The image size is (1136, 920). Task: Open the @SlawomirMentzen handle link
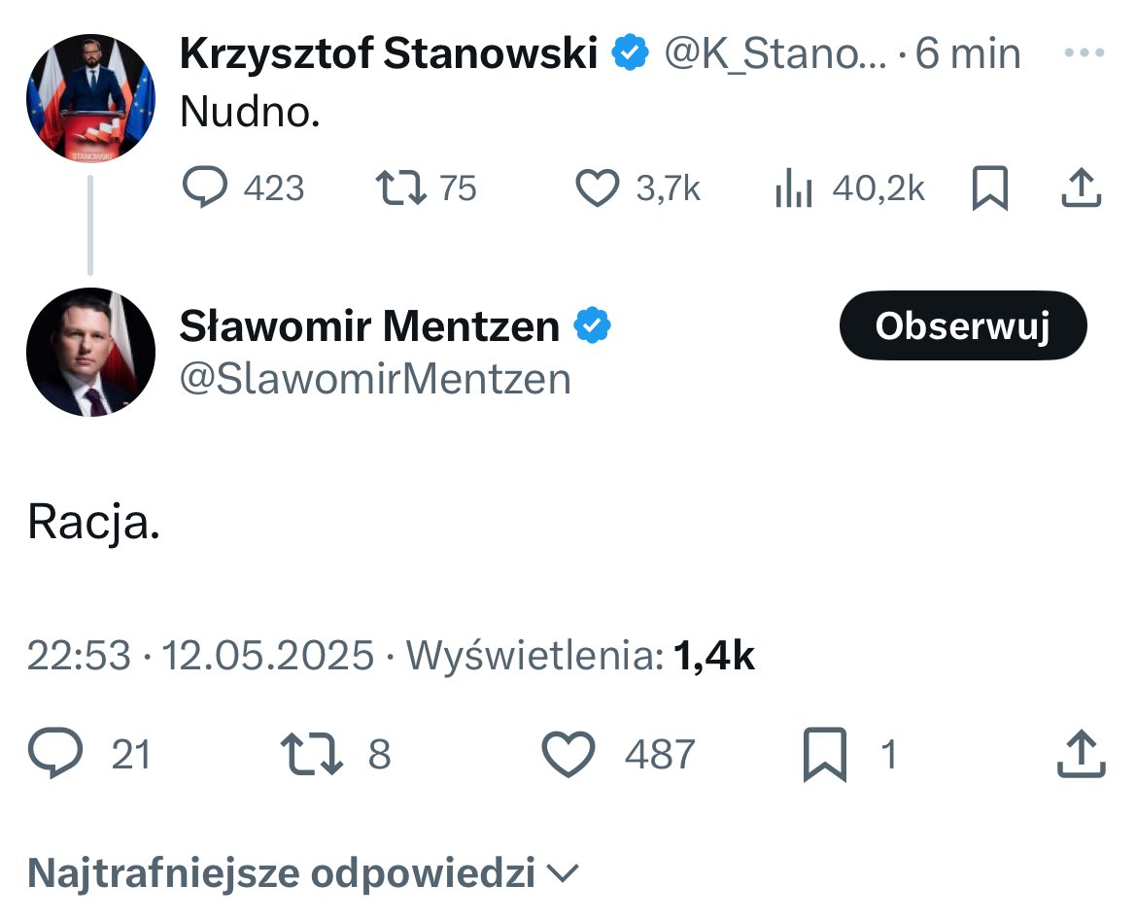tap(375, 379)
